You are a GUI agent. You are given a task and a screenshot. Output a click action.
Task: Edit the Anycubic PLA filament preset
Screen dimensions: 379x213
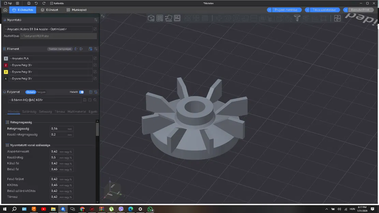coord(95,58)
